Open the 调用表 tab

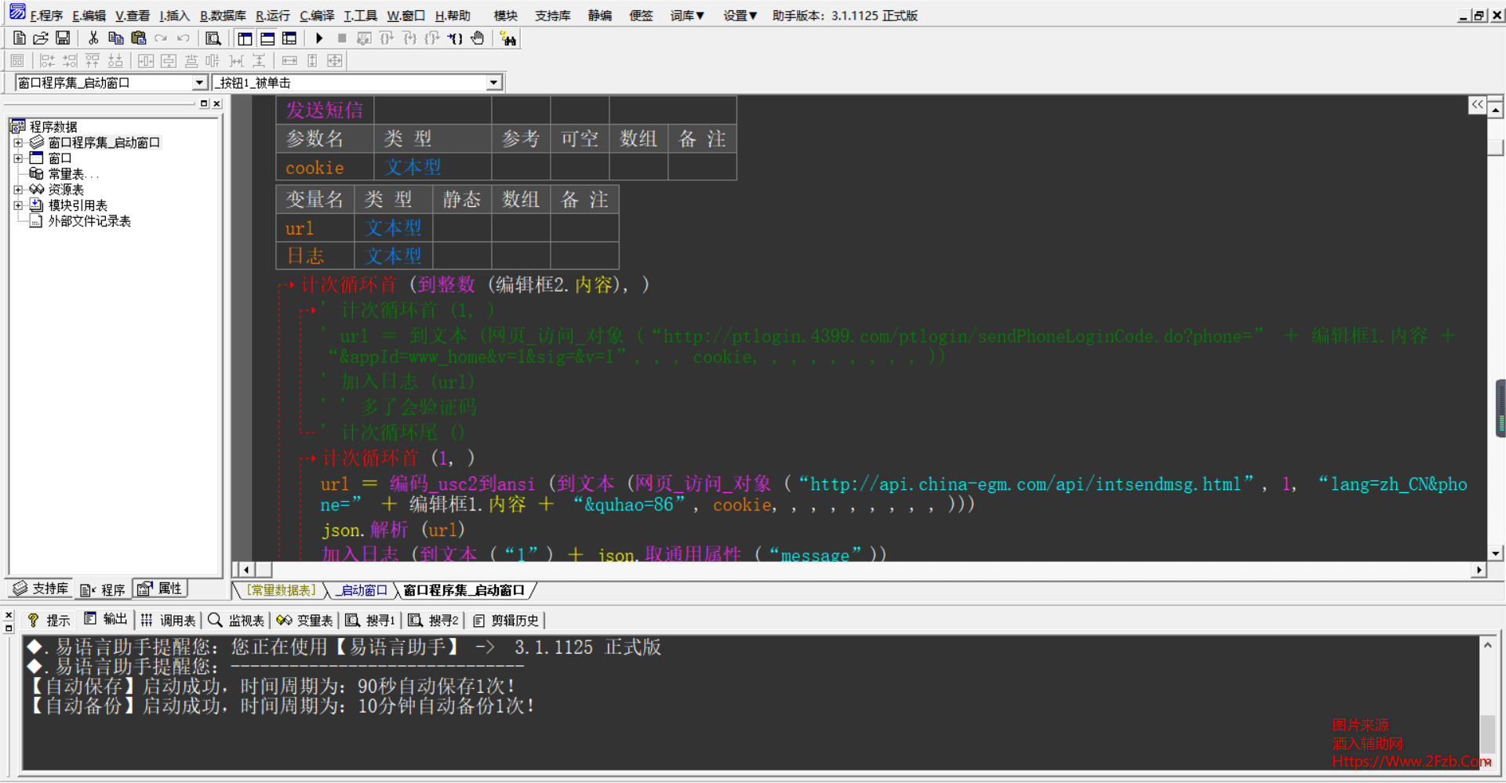point(169,620)
